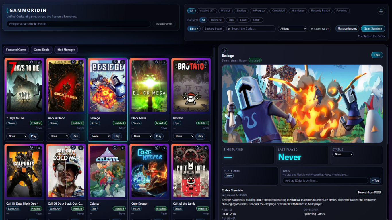Focus the Add tag input field
The height and width of the screenshot is (220, 392).
tap(325, 180)
